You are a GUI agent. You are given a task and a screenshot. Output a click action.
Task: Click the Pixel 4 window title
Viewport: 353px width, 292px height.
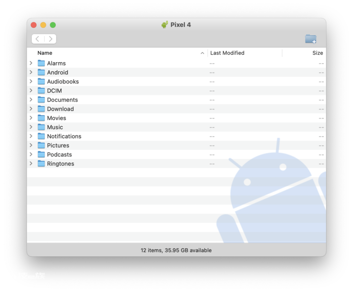pyautogui.click(x=180, y=25)
